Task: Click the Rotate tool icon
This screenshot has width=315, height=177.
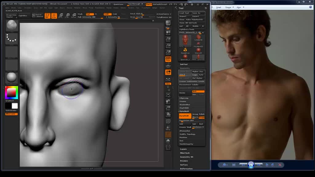Action: point(74,16)
